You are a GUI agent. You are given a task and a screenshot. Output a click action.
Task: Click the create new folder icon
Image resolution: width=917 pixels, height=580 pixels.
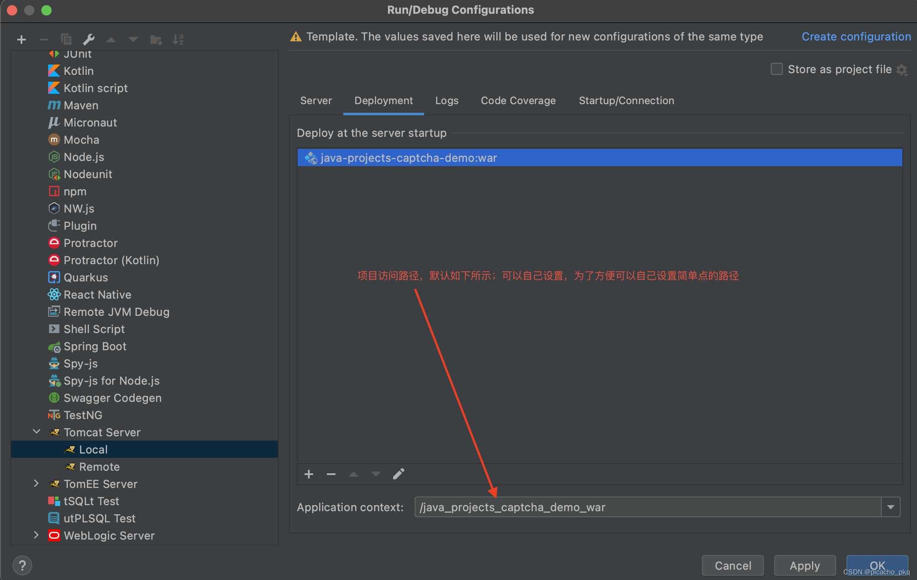156,40
